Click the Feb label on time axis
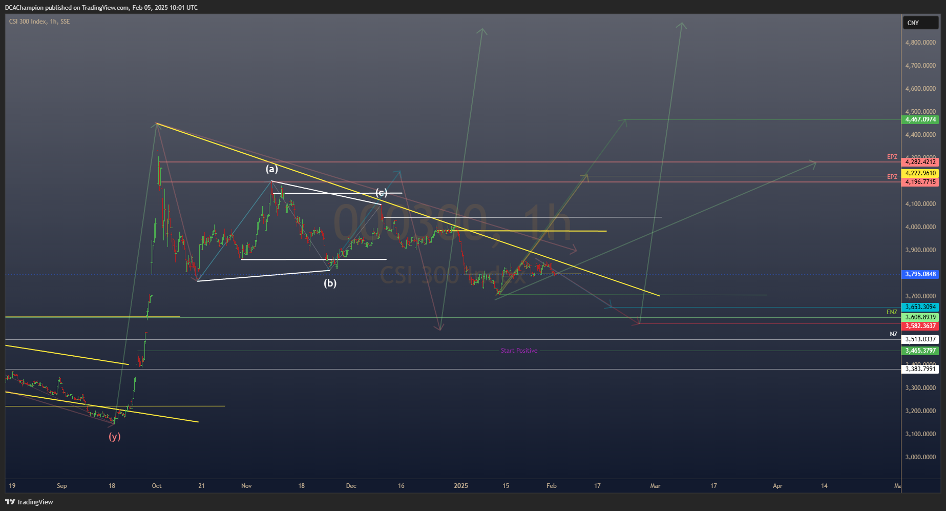946x511 pixels. pyautogui.click(x=552, y=486)
